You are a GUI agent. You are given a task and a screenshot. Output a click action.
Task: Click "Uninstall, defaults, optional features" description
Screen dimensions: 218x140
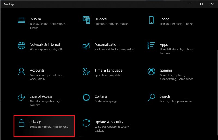coord(177,51)
